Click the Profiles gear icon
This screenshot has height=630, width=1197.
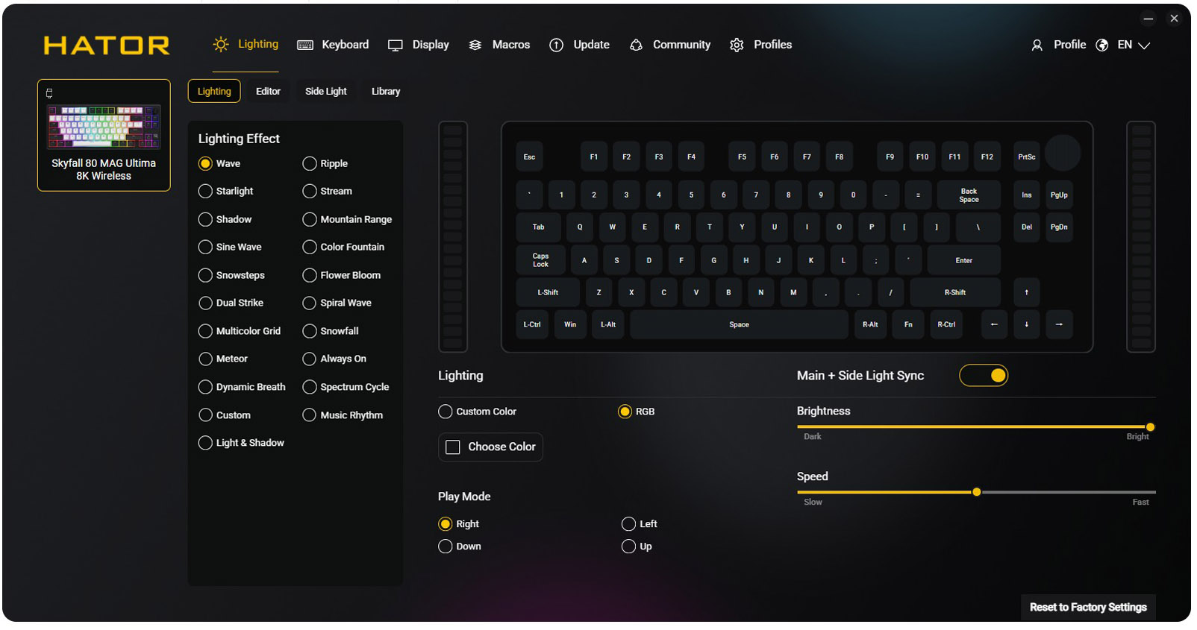(x=737, y=45)
